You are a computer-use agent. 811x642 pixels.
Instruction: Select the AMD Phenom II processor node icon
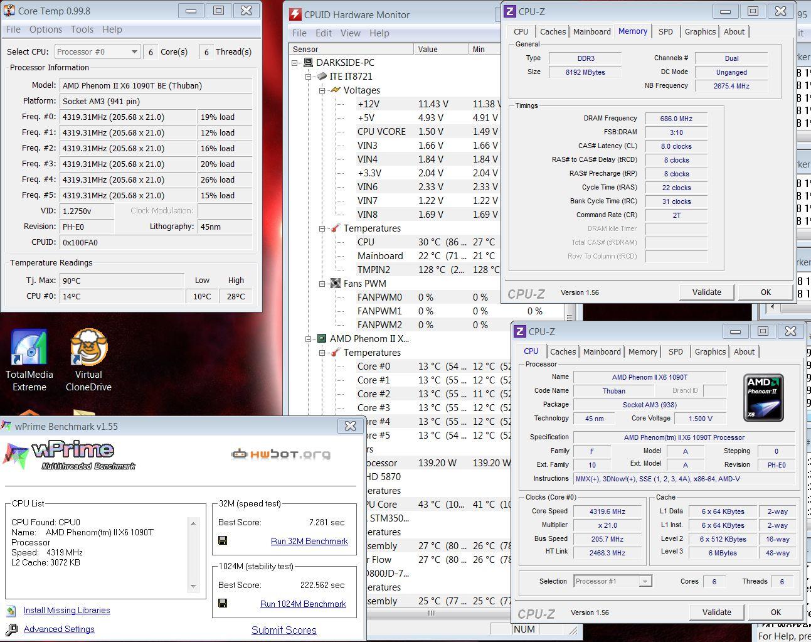322,339
